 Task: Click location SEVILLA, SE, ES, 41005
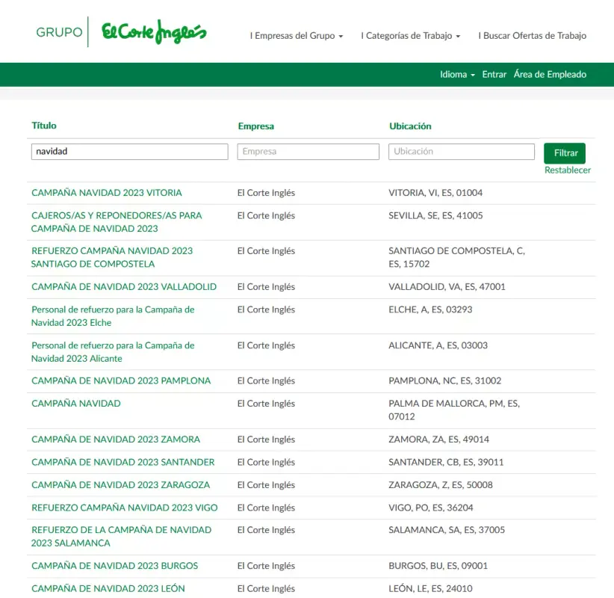click(435, 215)
